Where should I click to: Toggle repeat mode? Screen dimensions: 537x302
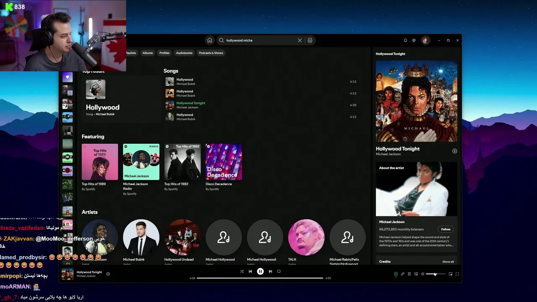click(279, 271)
